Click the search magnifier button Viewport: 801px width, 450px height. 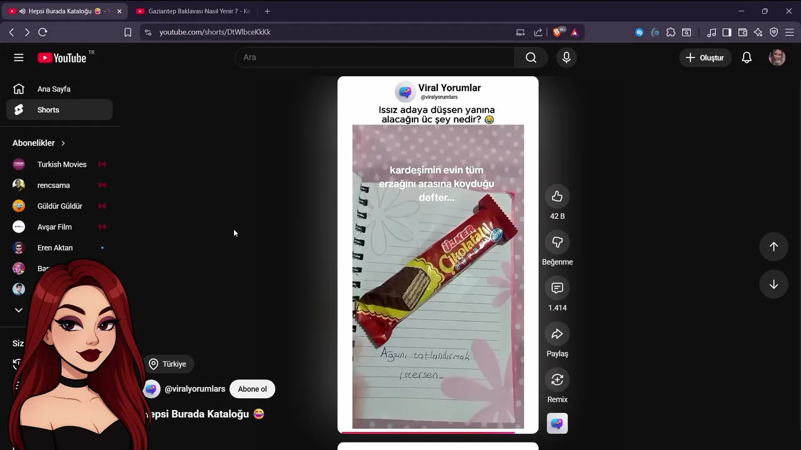531,57
